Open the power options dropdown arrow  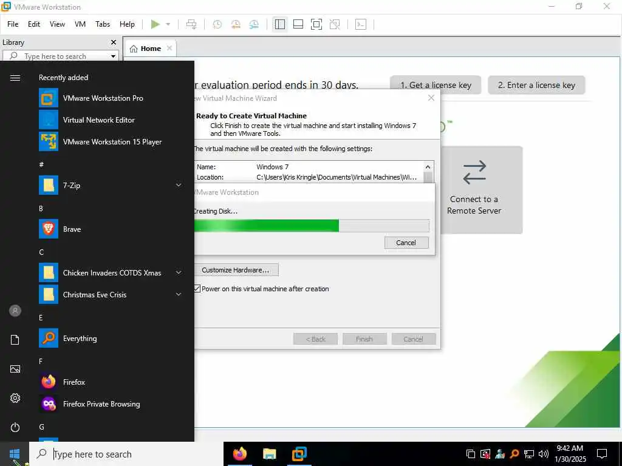coord(168,24)
